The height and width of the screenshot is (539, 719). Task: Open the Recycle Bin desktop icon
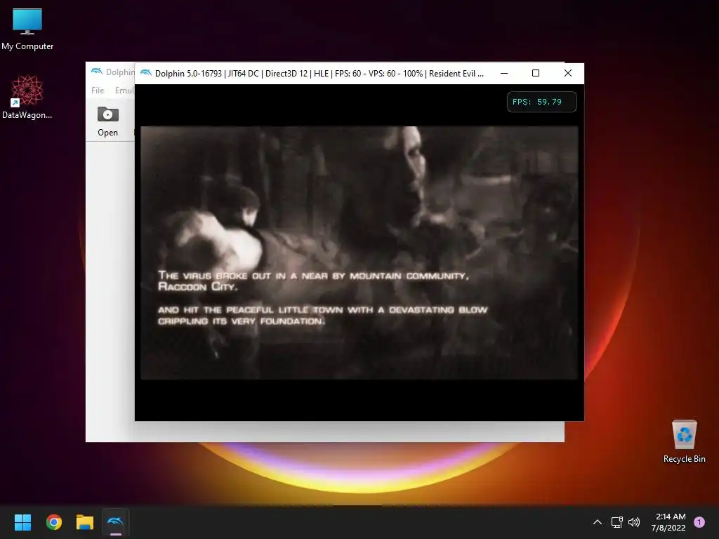[684, 441]
